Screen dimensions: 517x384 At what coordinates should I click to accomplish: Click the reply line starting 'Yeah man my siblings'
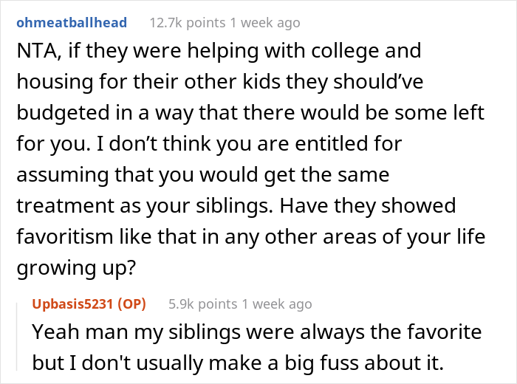257,332
